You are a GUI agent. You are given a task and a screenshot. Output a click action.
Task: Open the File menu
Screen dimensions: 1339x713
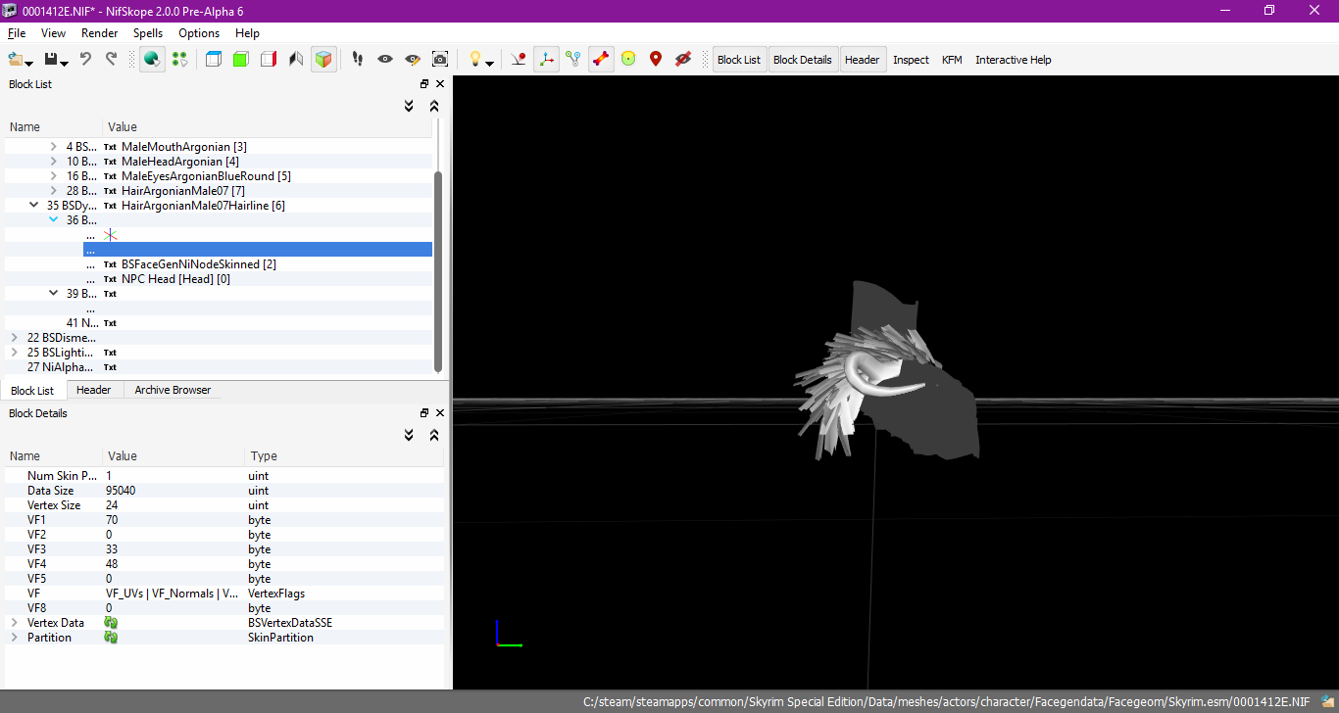tap(17, 33)
